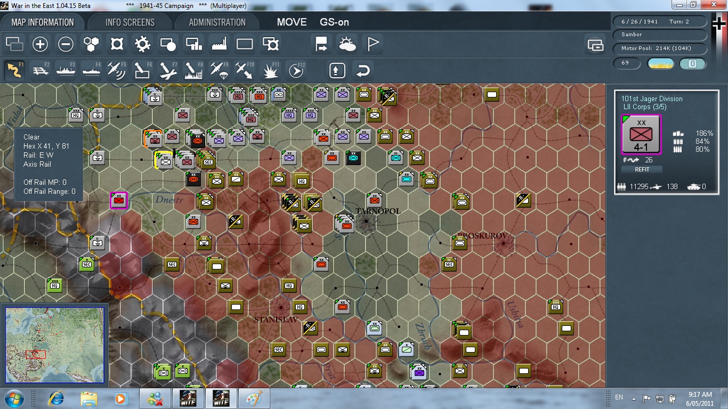Open the ADMINISTRATION tab
The image size is (728, 409).
point(217,22)
